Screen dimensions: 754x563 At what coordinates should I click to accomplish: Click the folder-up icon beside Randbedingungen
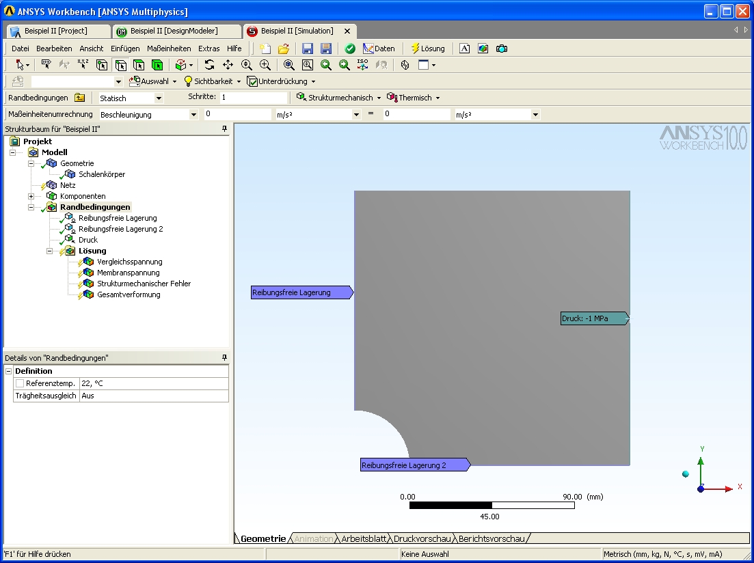(x=79, y=98)
